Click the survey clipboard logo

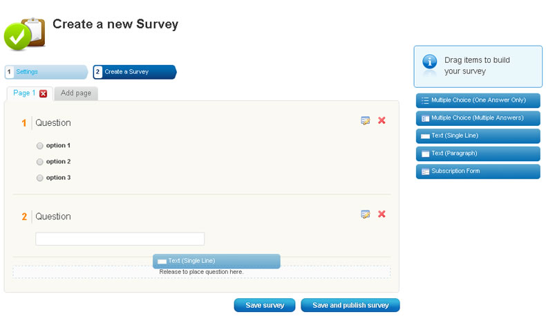click(24, 34)
